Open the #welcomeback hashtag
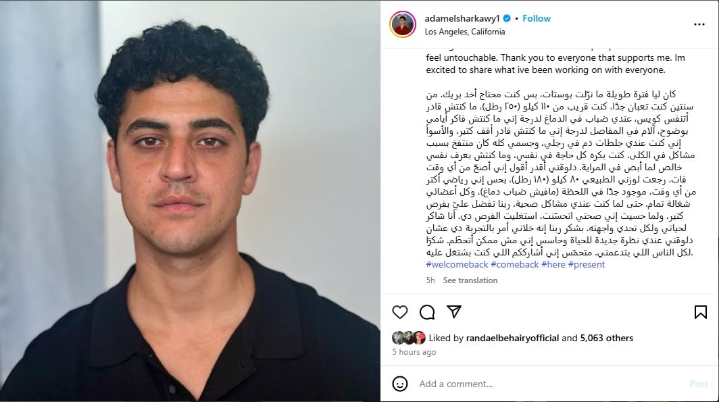The image size is (719, 402). click(x=457, y=264)
